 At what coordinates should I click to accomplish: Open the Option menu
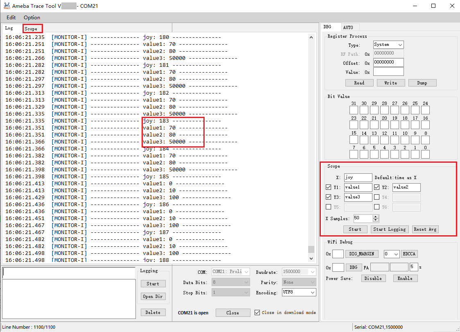pyautogui.click(x=32, y=18)
